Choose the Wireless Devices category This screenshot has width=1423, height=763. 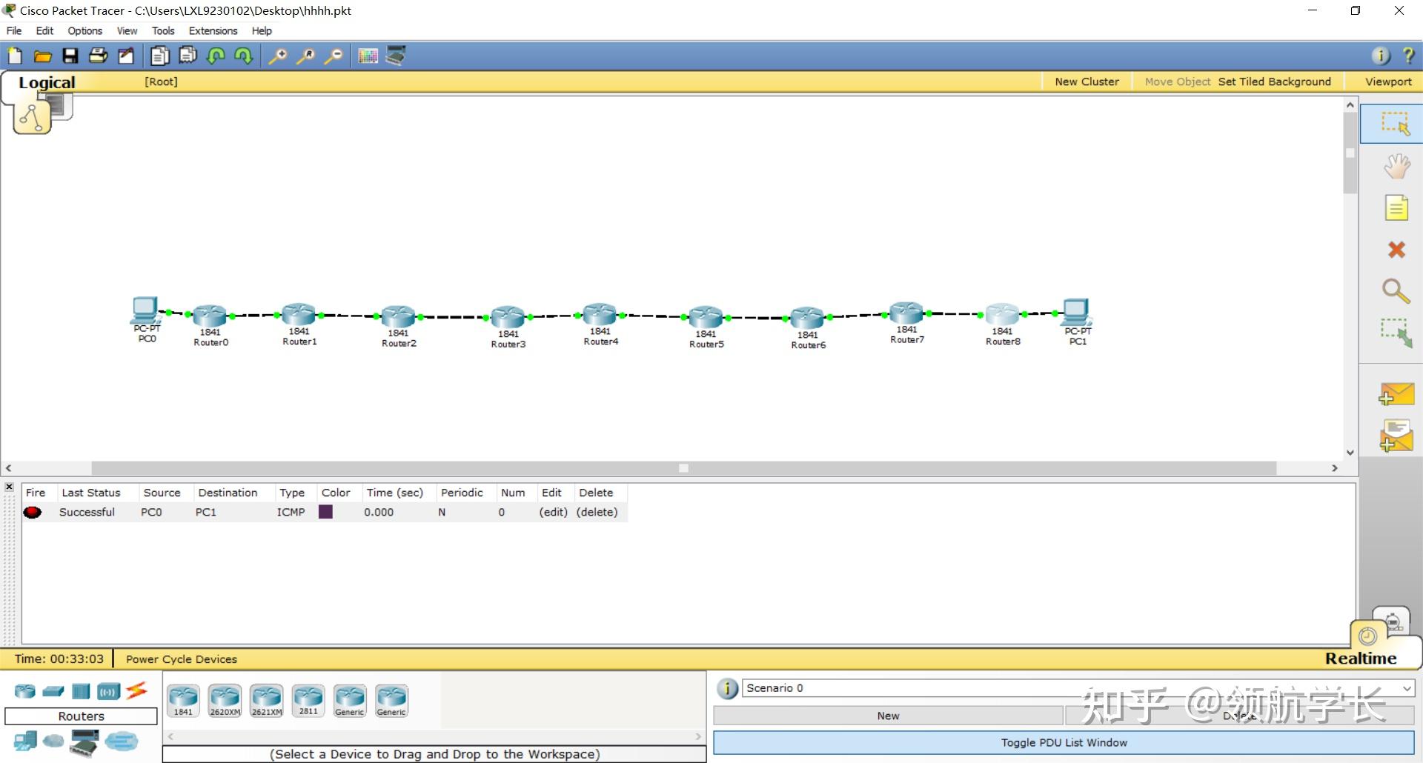pos(108,692)
